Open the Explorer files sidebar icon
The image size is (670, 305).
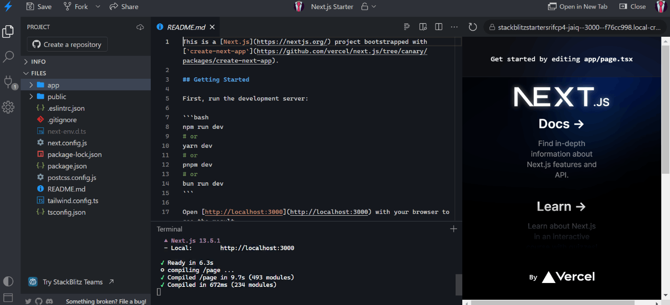coord(8,32)
